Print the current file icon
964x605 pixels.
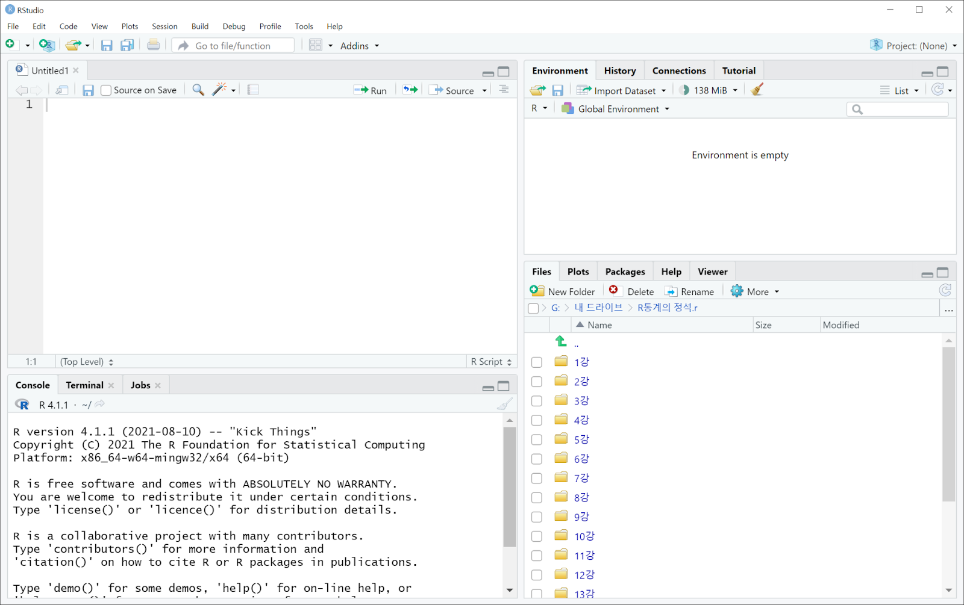click(154, 45)
